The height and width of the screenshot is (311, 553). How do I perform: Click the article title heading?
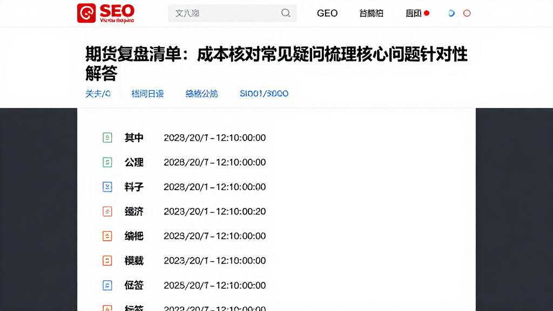(276, 64)
